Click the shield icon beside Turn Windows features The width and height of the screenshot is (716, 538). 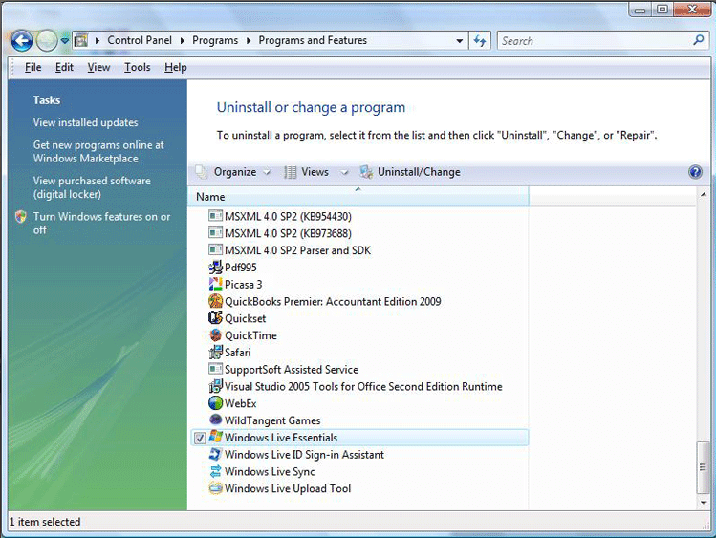pyautogui.click(x=20, y=217)
